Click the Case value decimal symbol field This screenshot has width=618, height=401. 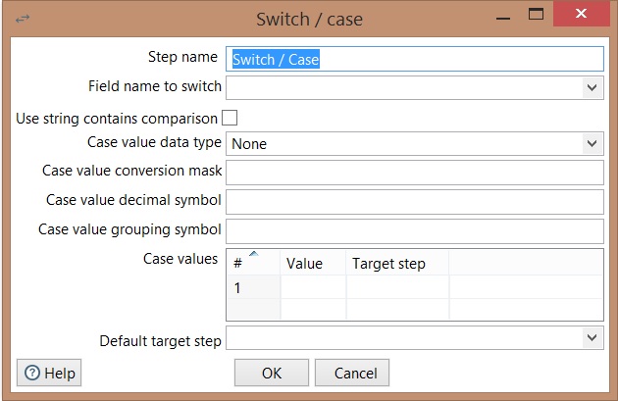point(414,201)
